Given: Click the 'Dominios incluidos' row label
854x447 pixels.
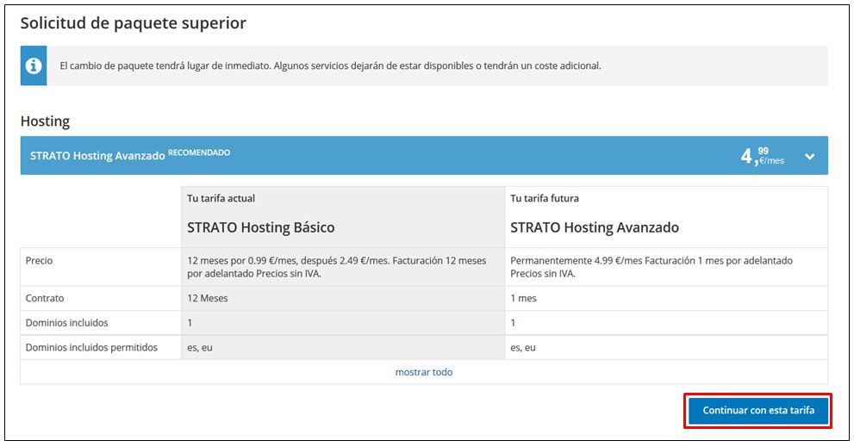Looking at the screenshot, I should pos(67,323).
